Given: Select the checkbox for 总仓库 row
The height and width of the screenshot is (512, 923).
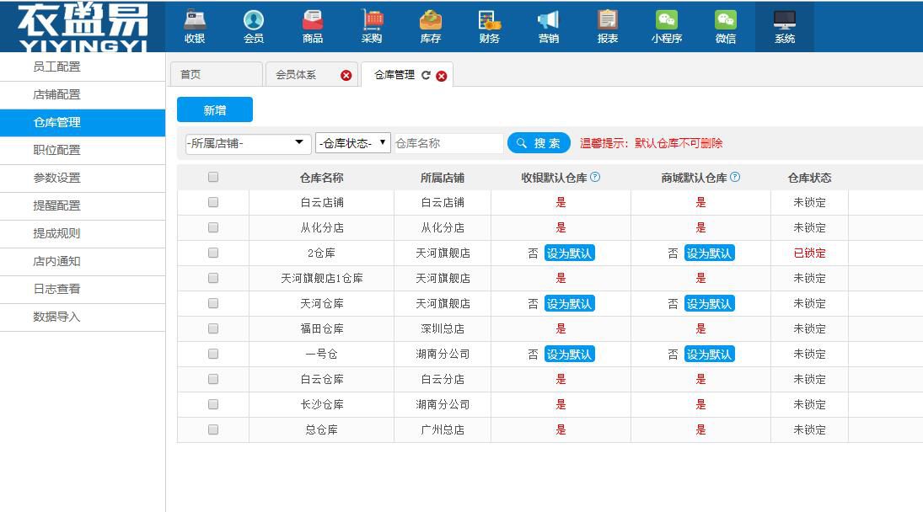Looking at the screenshot, I should [x=213, y=429].
